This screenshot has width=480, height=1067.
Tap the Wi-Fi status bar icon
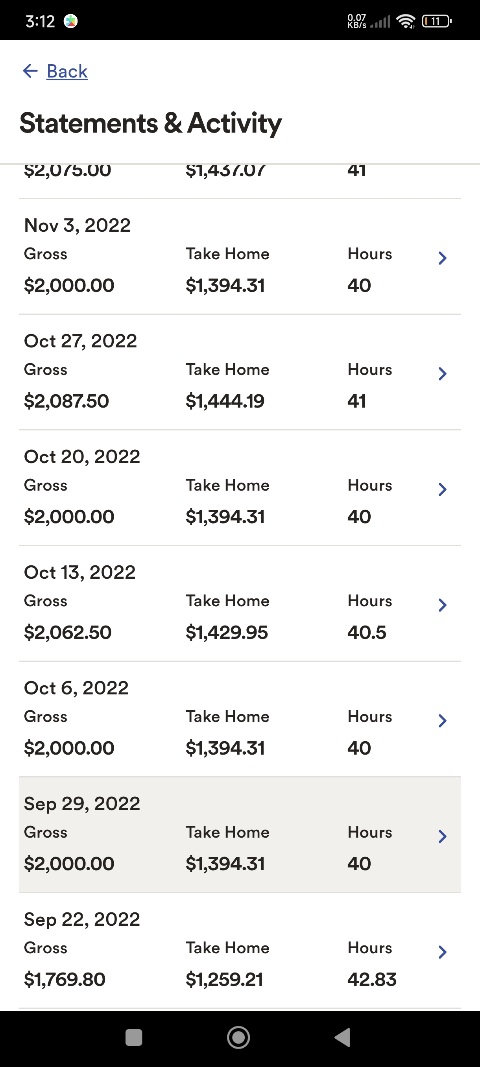406,21
